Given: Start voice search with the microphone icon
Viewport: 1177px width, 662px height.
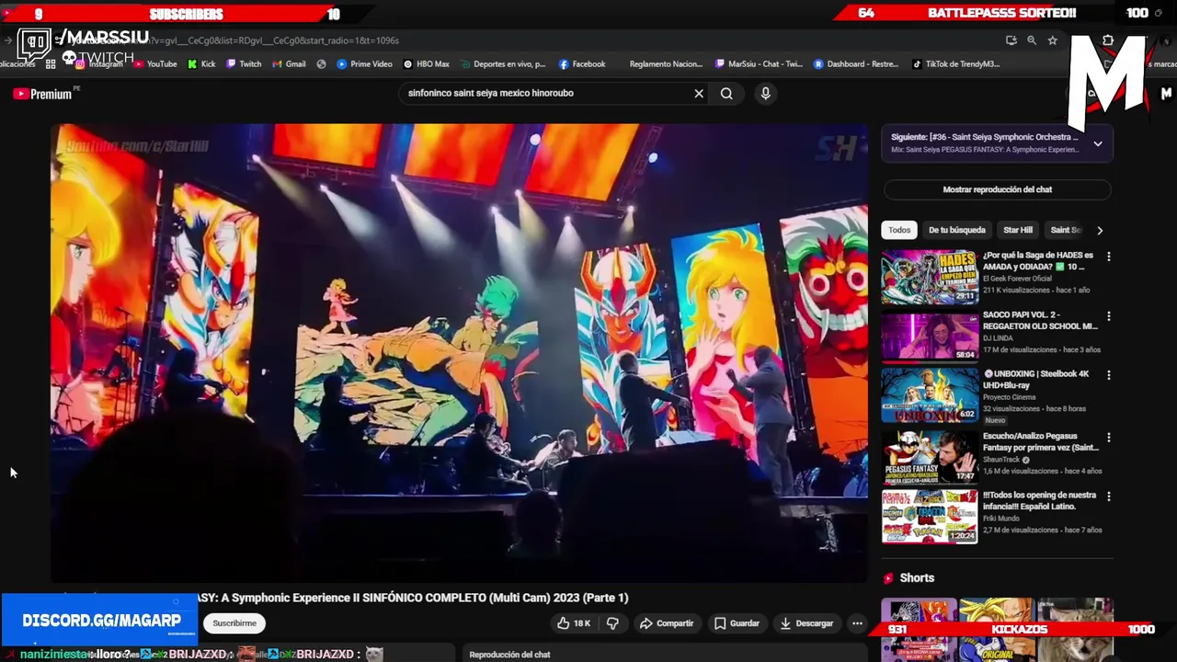Looking at the screenshot, I should [765, 93].
